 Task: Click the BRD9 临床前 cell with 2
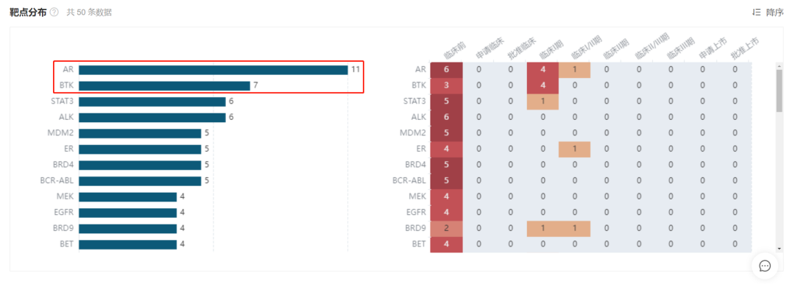(446, 228)
